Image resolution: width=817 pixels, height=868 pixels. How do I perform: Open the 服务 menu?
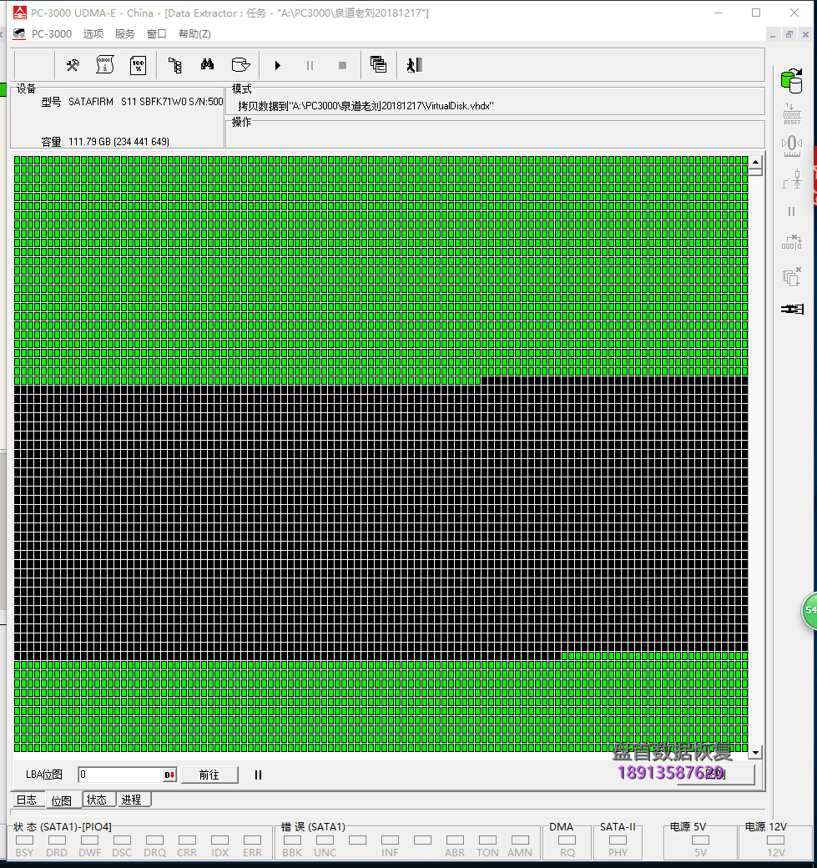tap(124, 33)
